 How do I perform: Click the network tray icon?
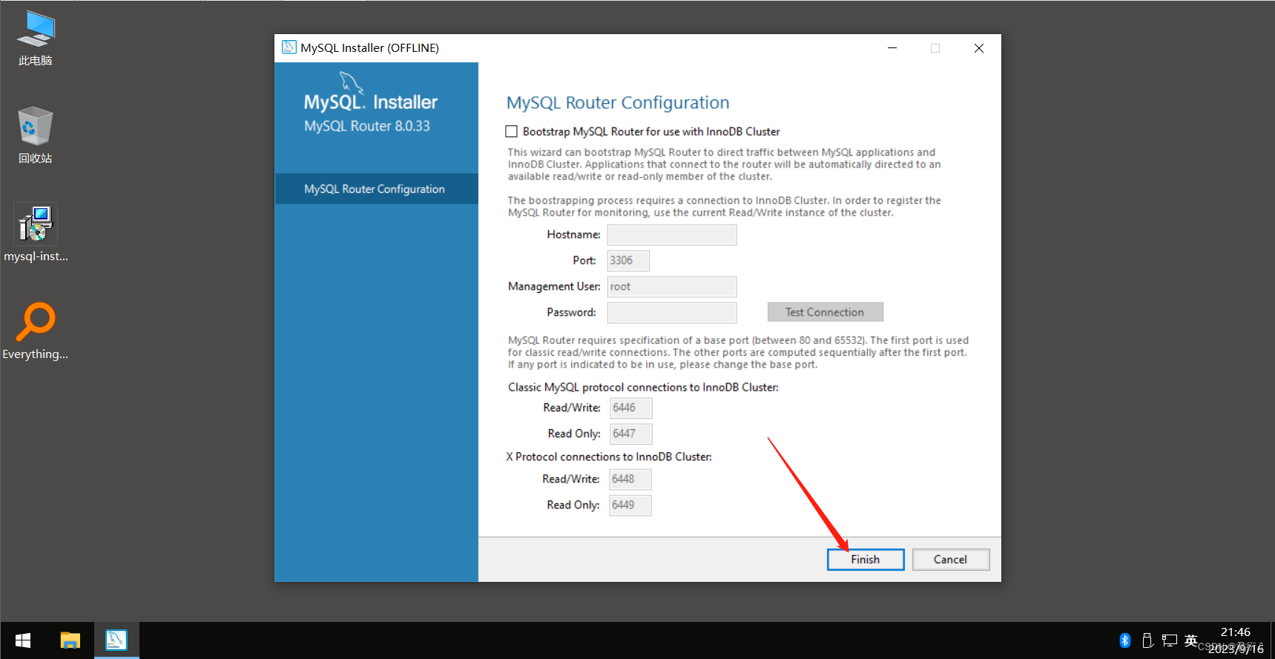pos(1170,640)
